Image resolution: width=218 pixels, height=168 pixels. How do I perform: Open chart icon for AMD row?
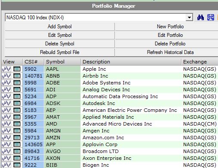click(x=6, y=124)
